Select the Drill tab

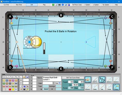tap(32, 5)
